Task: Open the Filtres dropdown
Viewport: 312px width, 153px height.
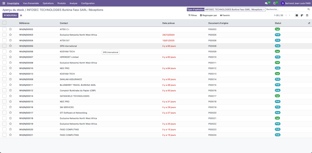Action: [x=193, y=15]
